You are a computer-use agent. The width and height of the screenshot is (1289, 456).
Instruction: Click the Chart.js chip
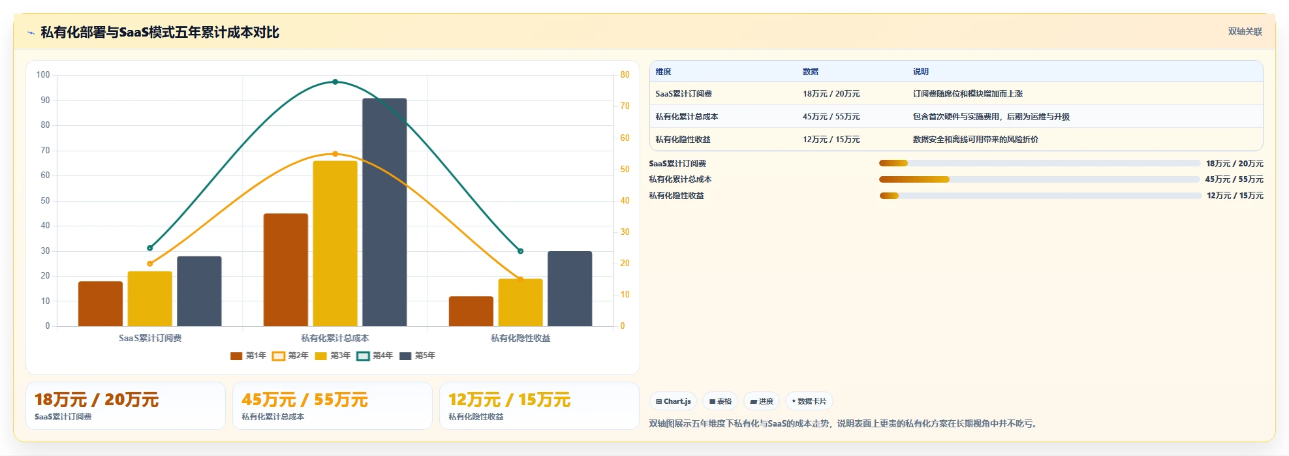[673, 401]
